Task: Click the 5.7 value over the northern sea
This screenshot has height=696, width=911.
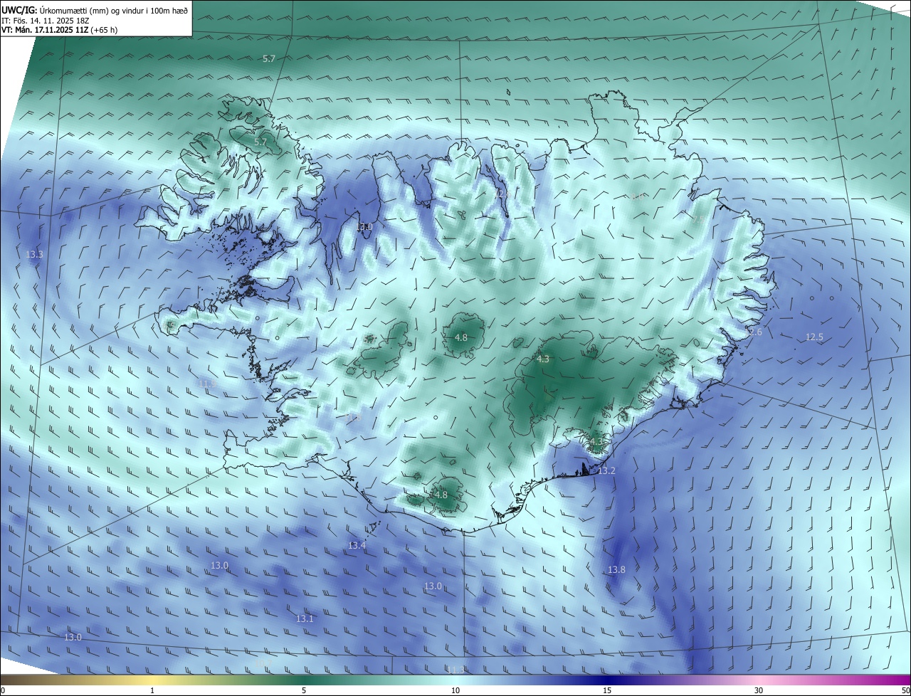Action: [269, 58]
